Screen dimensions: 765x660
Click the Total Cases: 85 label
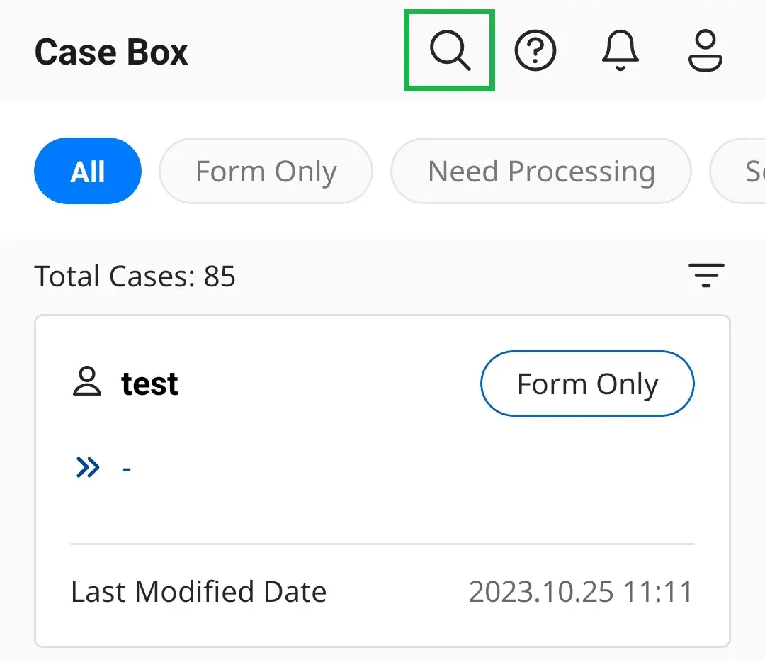tap(135, 276)
